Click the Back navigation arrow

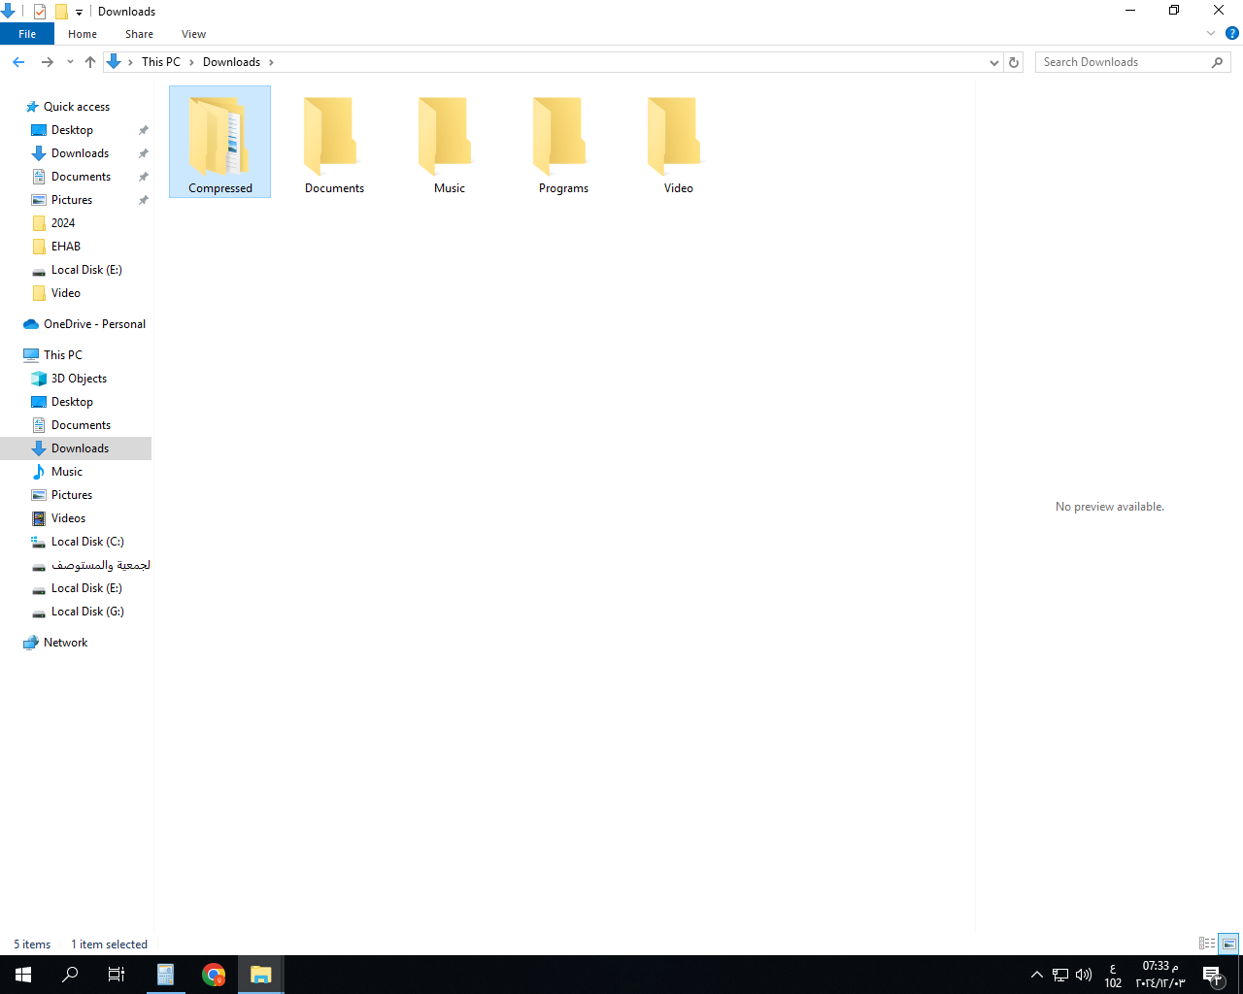[18, 62]
